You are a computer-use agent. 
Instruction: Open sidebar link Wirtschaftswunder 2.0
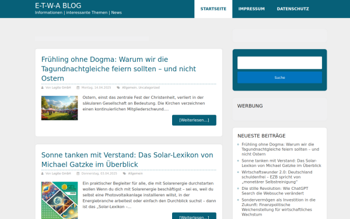coord(276,177)
